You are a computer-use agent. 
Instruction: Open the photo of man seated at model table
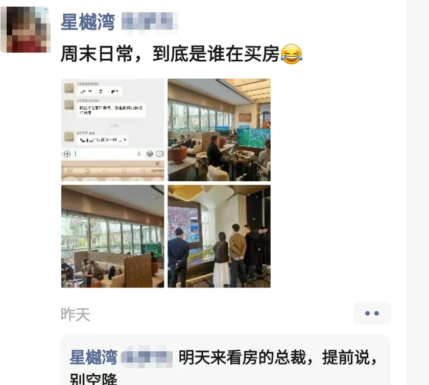pyautogui.click(x=219, y=130)
